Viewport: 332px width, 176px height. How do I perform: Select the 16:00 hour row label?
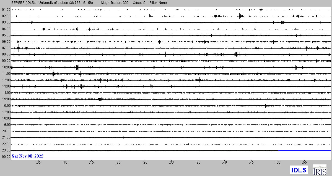[x=6, y=106]
